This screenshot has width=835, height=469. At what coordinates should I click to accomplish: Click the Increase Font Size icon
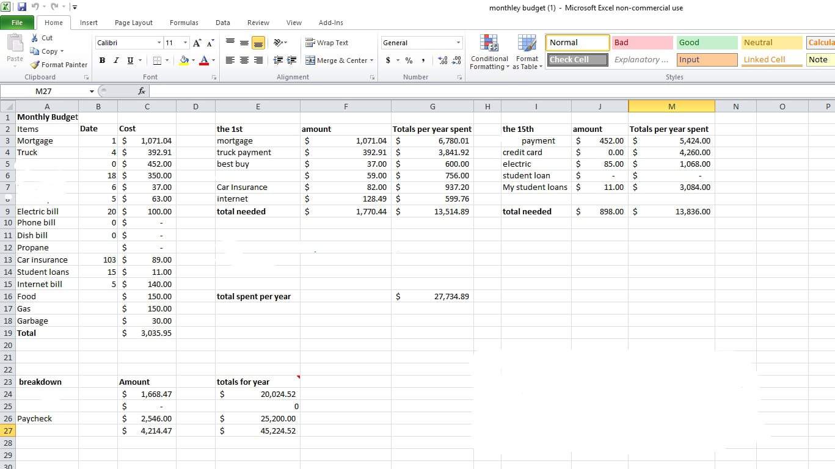click(197, 43)
